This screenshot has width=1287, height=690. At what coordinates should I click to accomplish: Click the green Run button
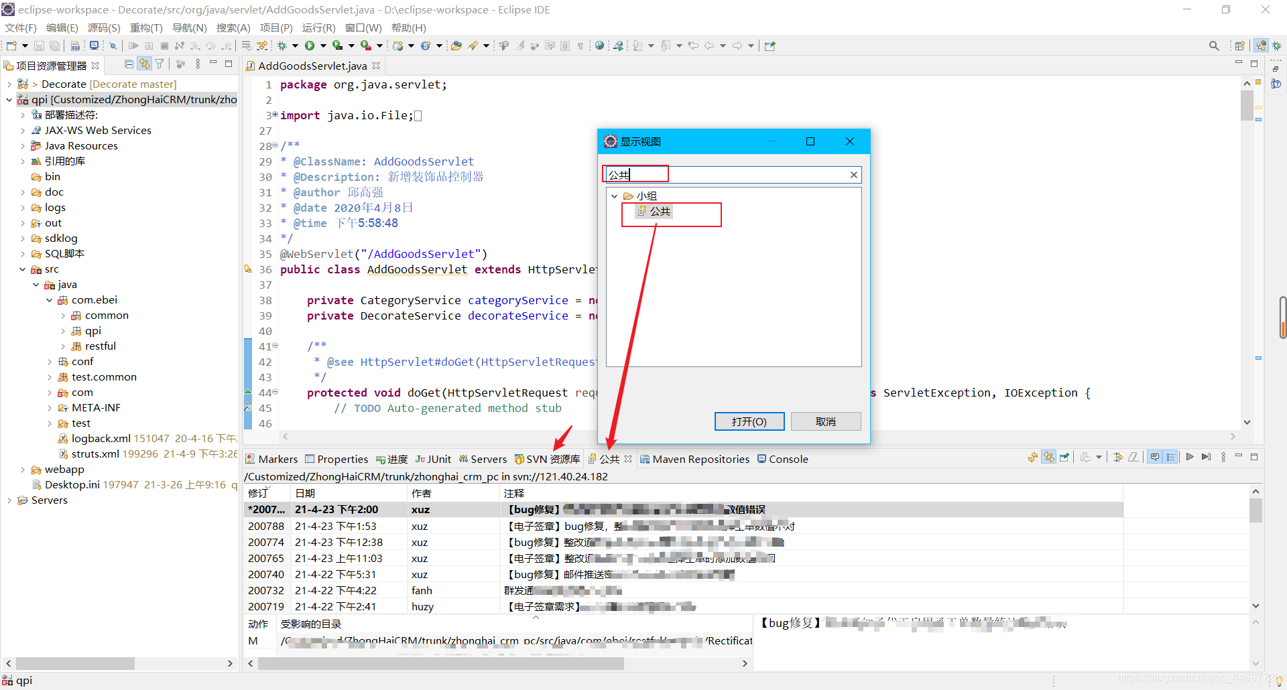click(310, 46)
